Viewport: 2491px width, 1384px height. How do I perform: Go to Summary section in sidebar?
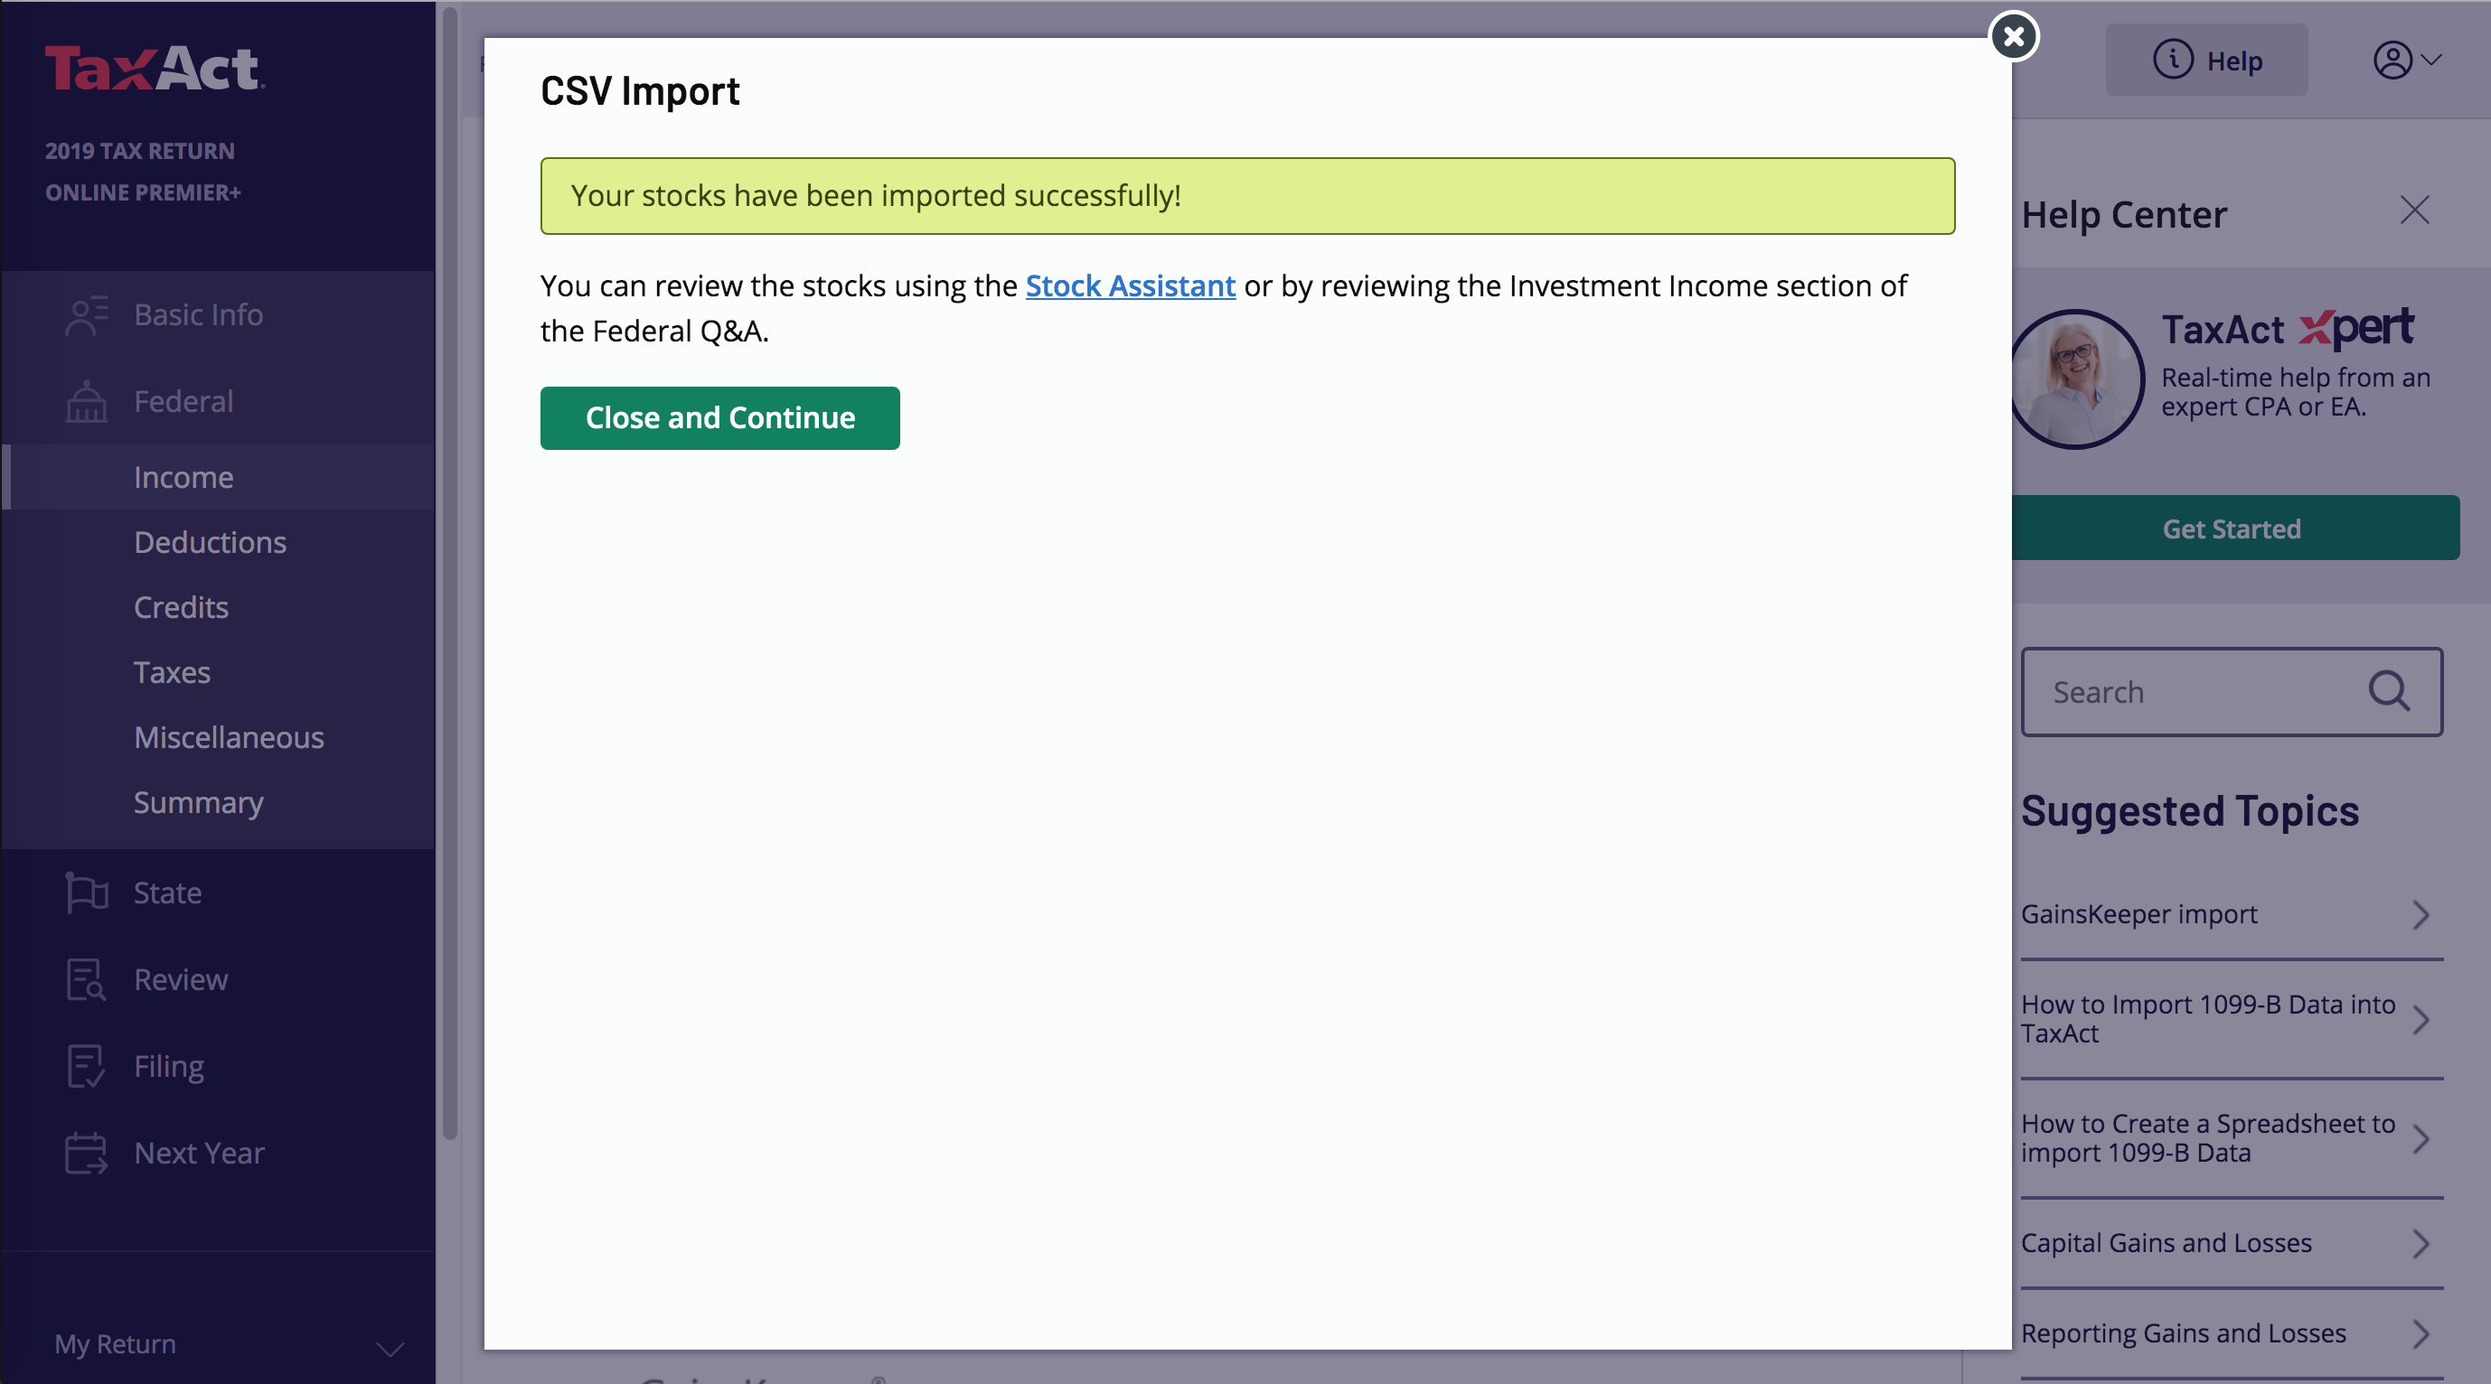tap(198, 802)
